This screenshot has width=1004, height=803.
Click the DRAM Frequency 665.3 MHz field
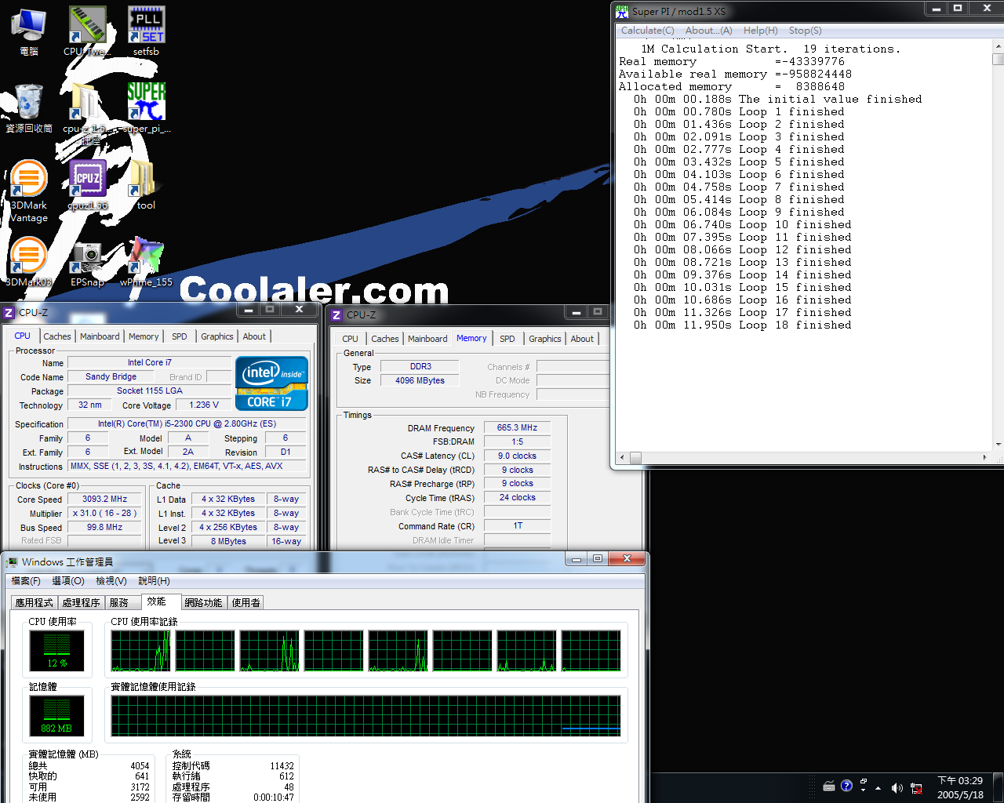[x=517, y=427]
